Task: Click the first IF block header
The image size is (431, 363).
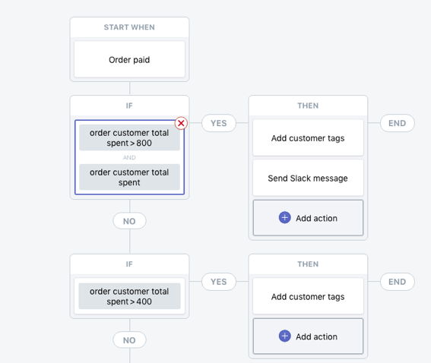Action: pos(129,106)
